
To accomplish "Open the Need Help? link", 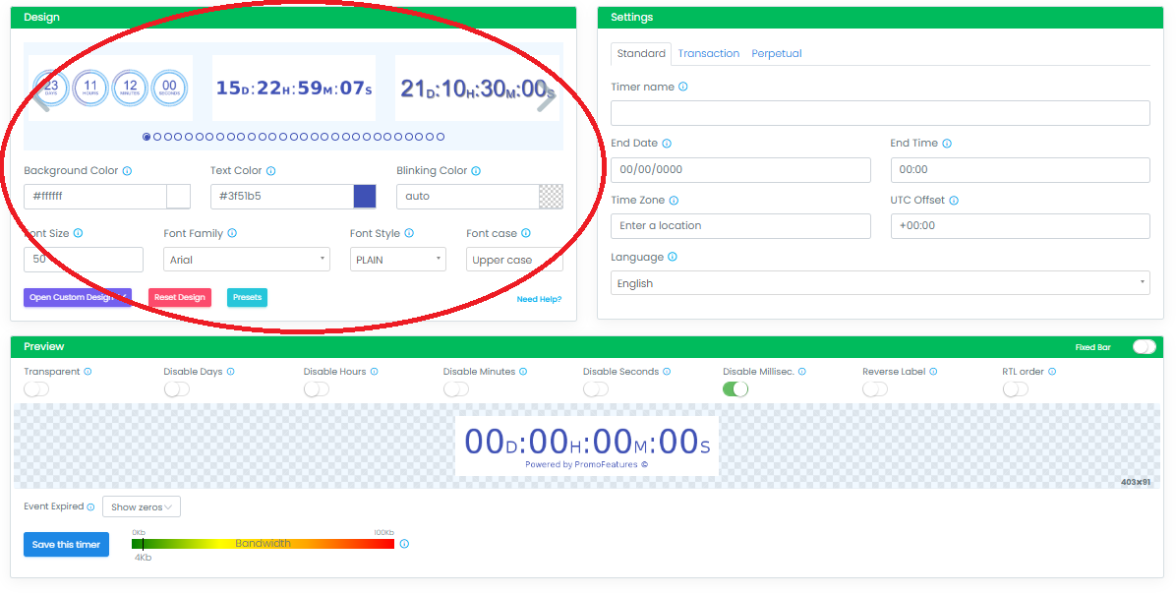I will [x=539, y=298].
